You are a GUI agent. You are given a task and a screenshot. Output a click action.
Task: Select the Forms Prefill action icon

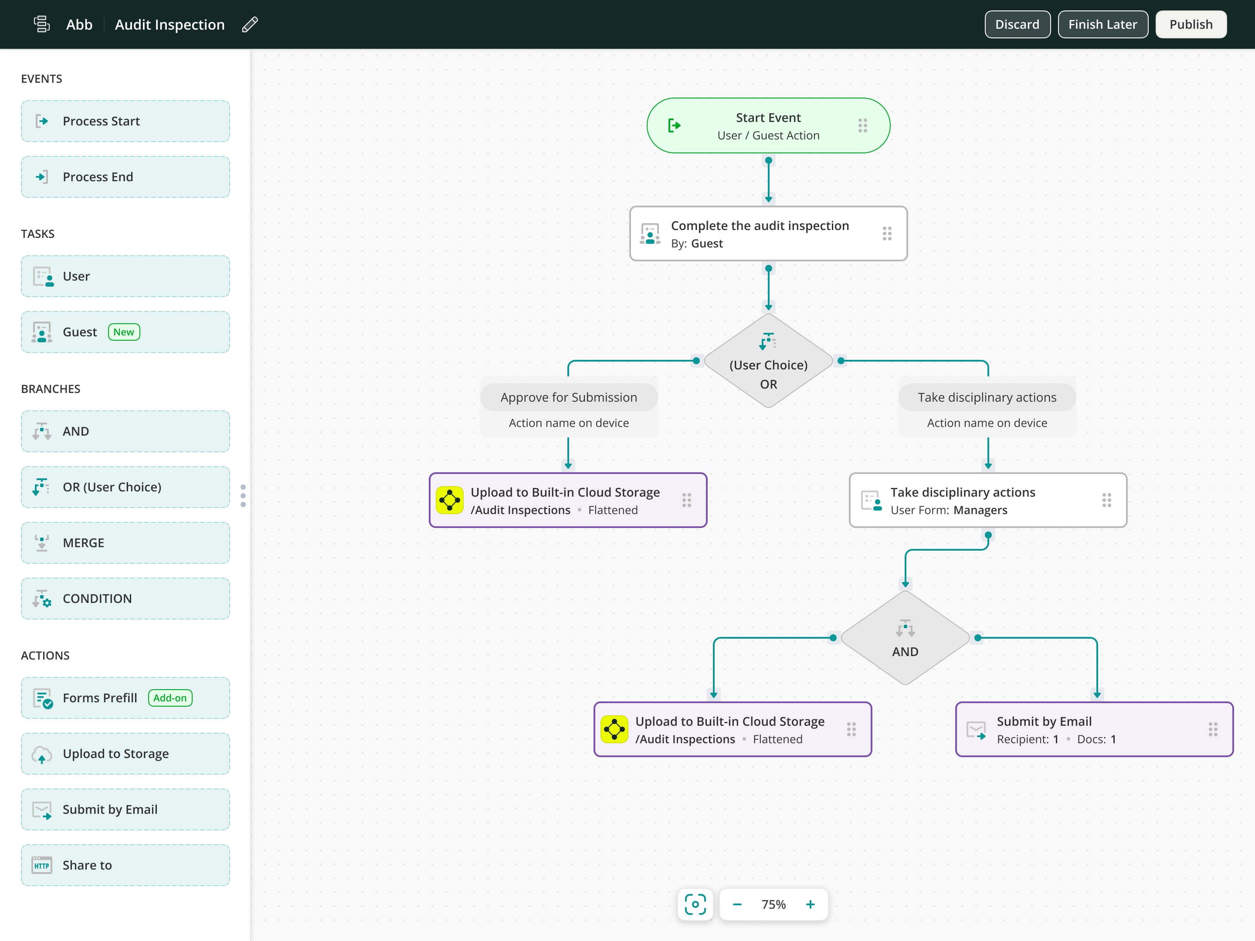[x=42, y=697]
